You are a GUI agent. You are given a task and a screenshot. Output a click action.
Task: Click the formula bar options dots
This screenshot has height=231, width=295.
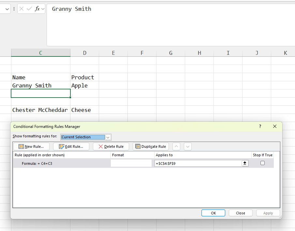(x=14, y=9)
